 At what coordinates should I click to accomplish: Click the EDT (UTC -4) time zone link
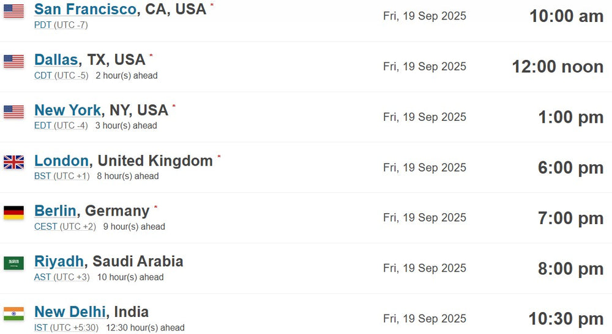coord(61,126)
